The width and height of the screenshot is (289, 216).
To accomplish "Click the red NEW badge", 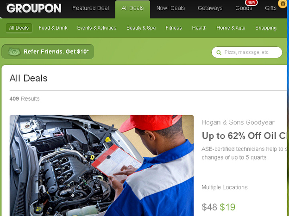I will 251,3.
